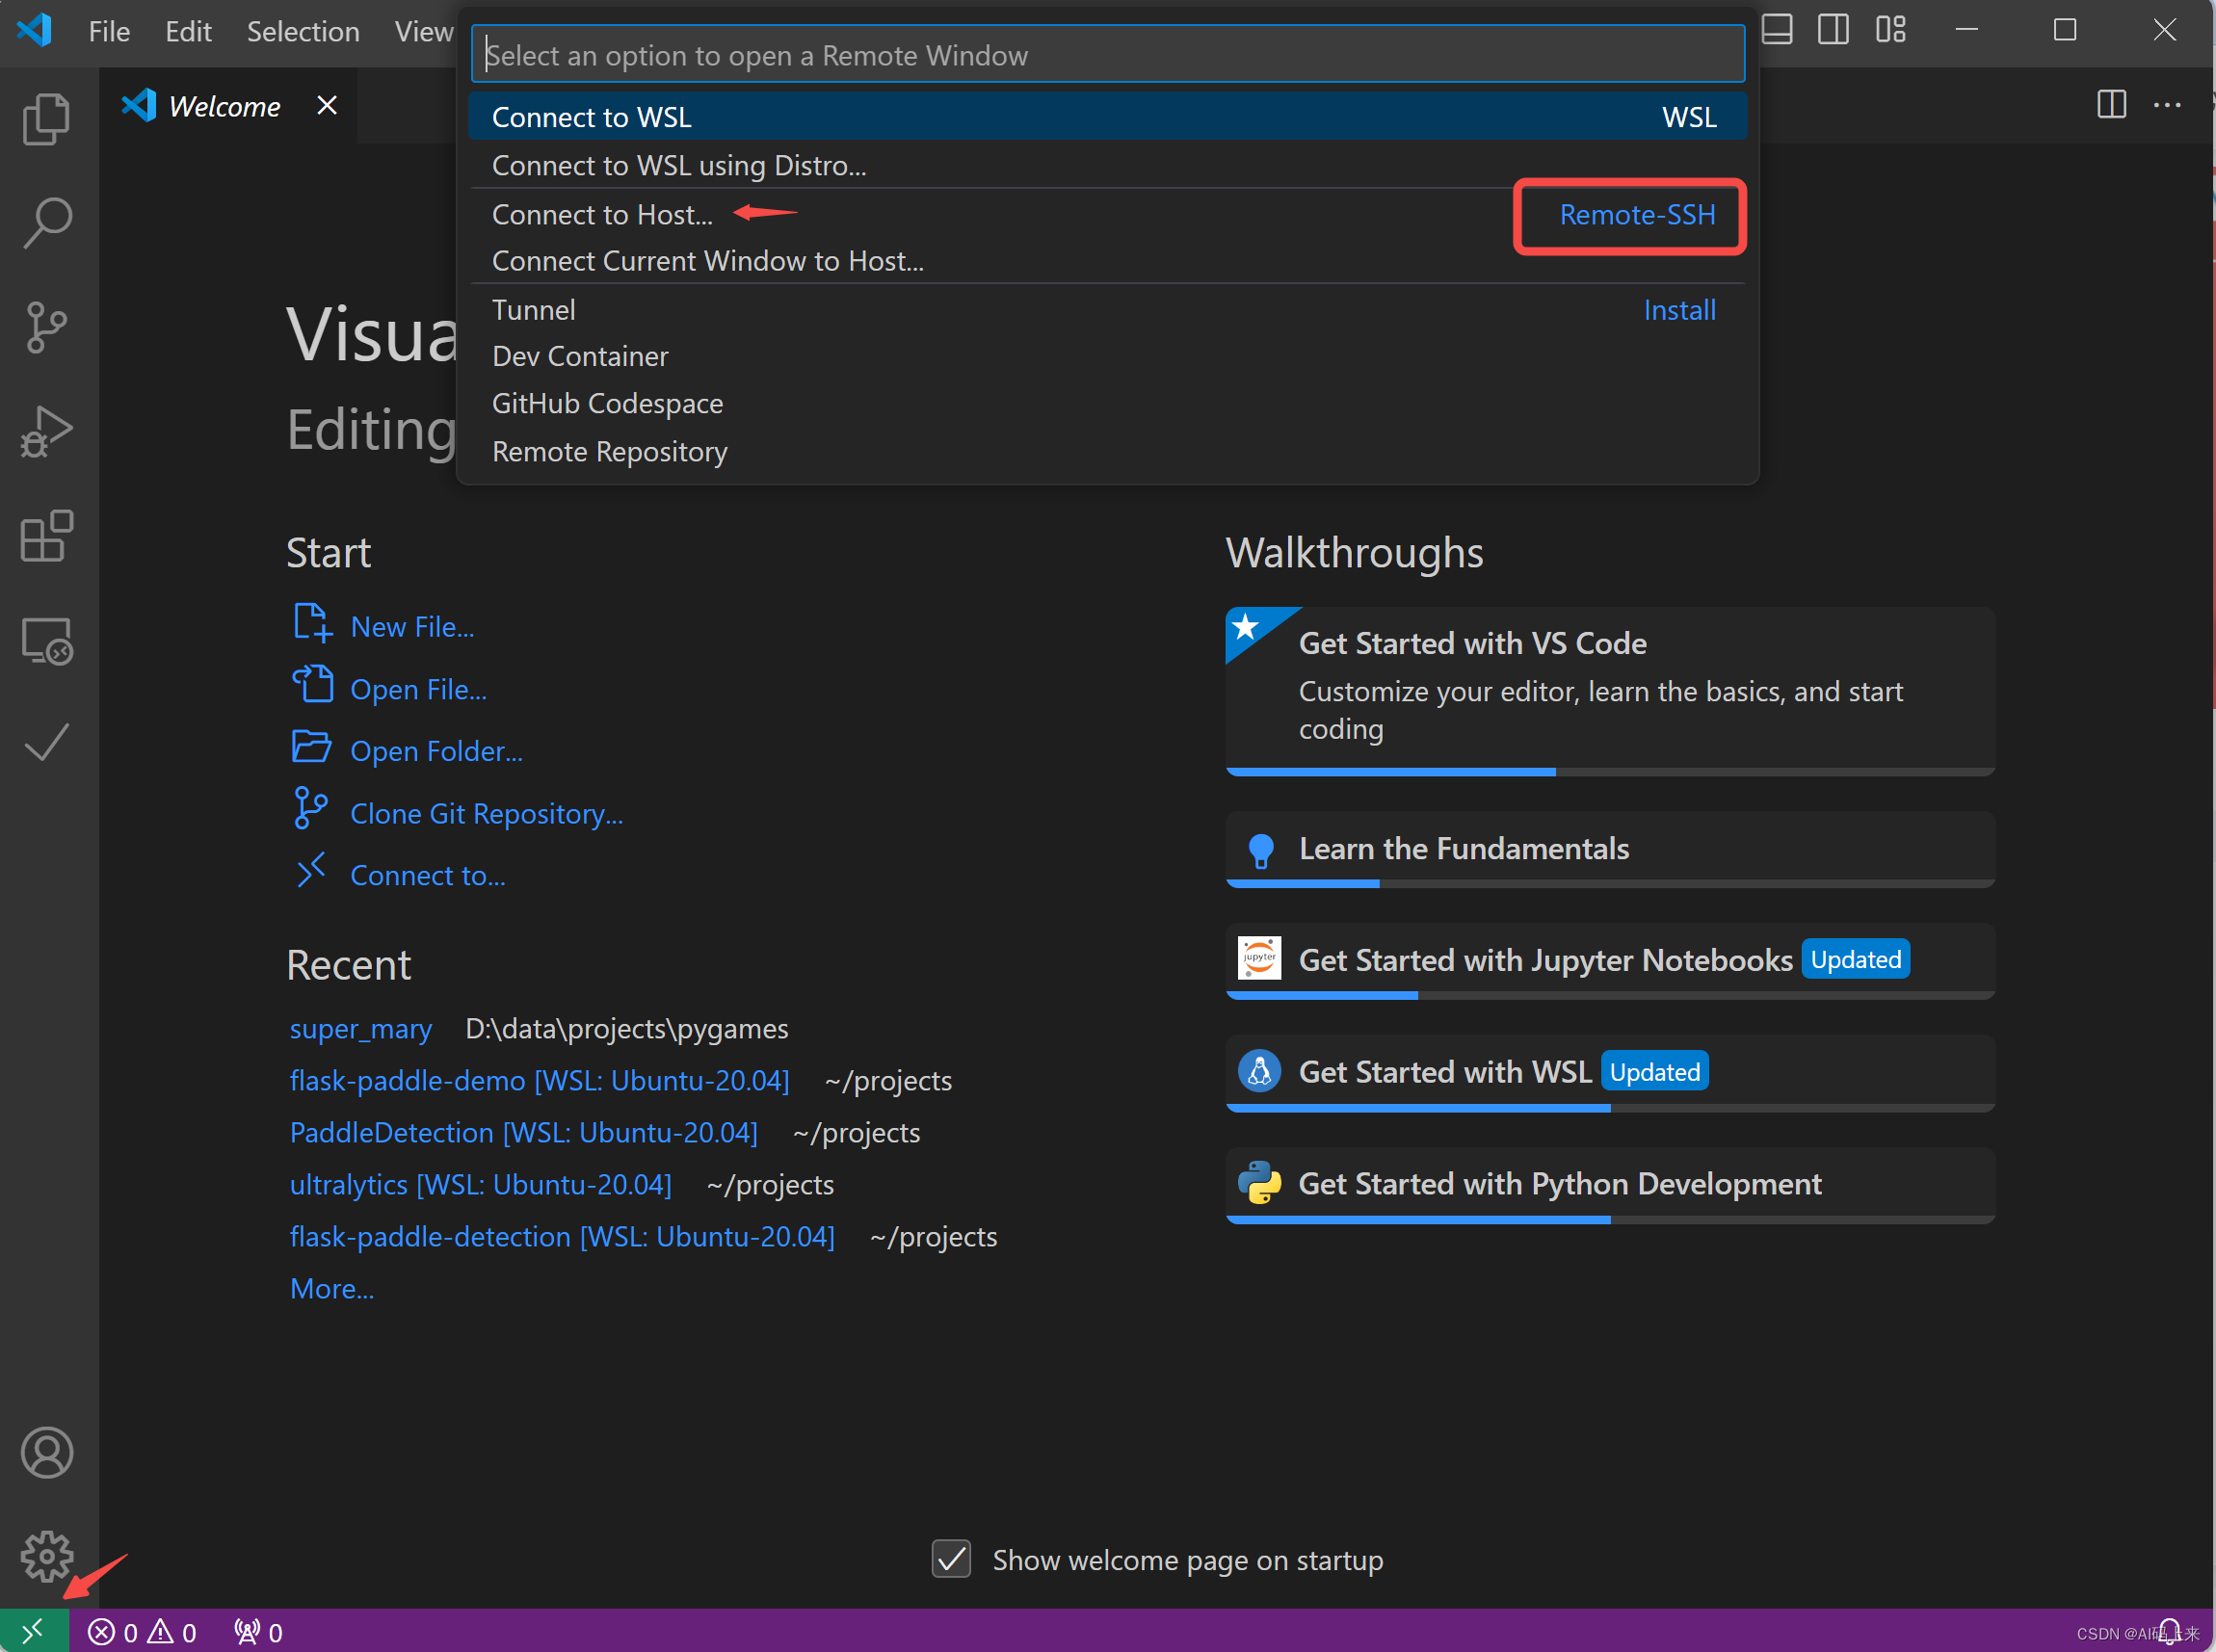Toggle the bottom panel layout button
Image resolution: width=2216 pixels, height=1652 pixels.
1776,29
